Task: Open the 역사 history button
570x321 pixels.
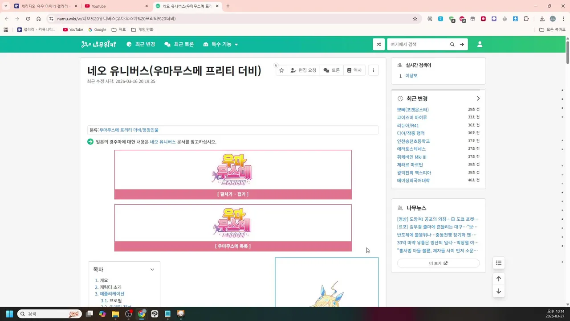Action: point(354,70)
